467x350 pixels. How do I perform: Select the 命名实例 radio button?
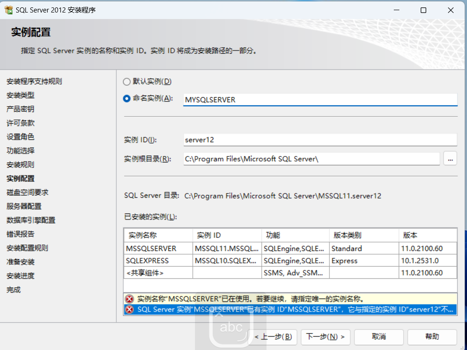point(126,99)
